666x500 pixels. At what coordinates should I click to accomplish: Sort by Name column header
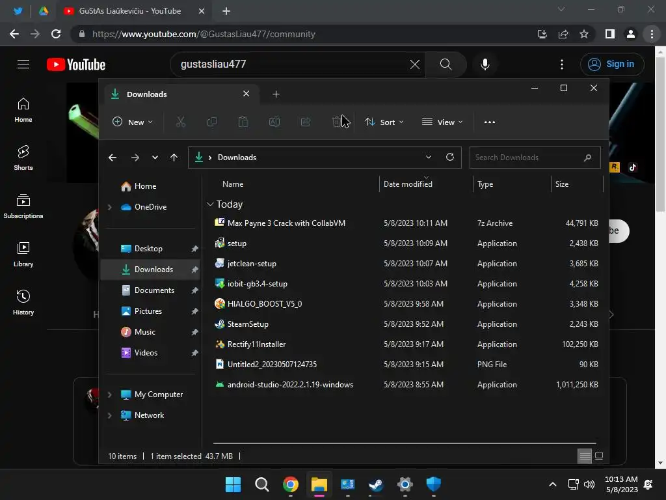[x=233, y=184]
